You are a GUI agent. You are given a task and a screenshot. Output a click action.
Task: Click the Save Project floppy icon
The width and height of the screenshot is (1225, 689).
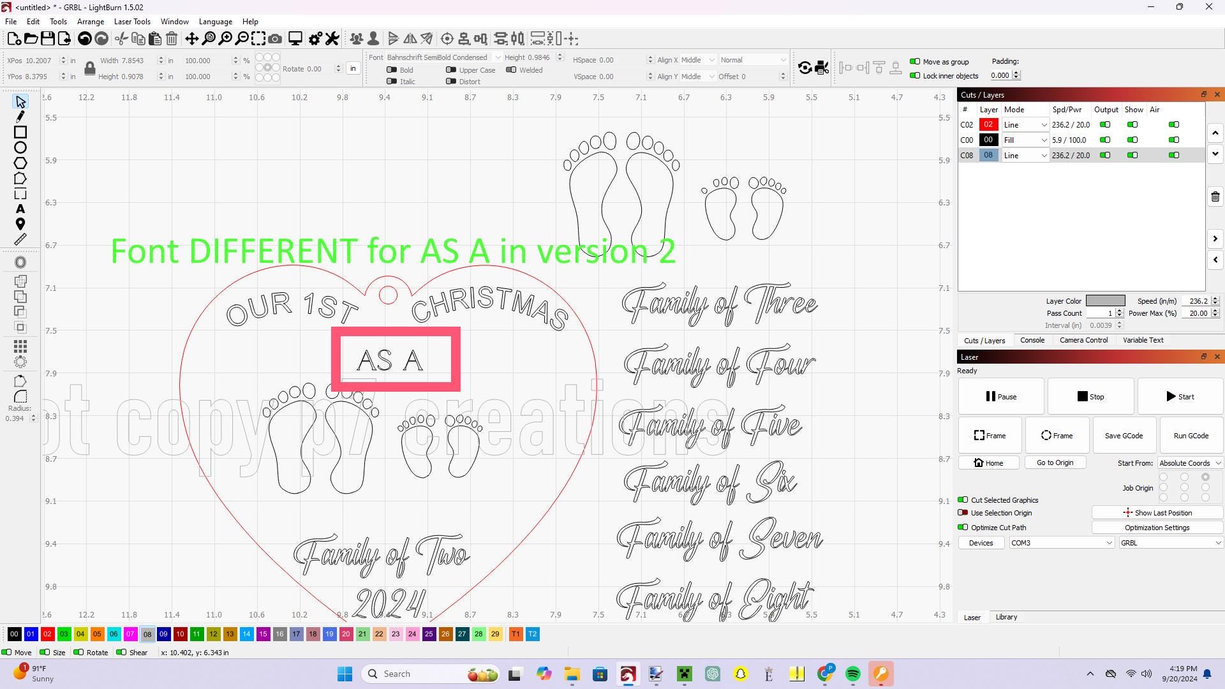[48, 39]
